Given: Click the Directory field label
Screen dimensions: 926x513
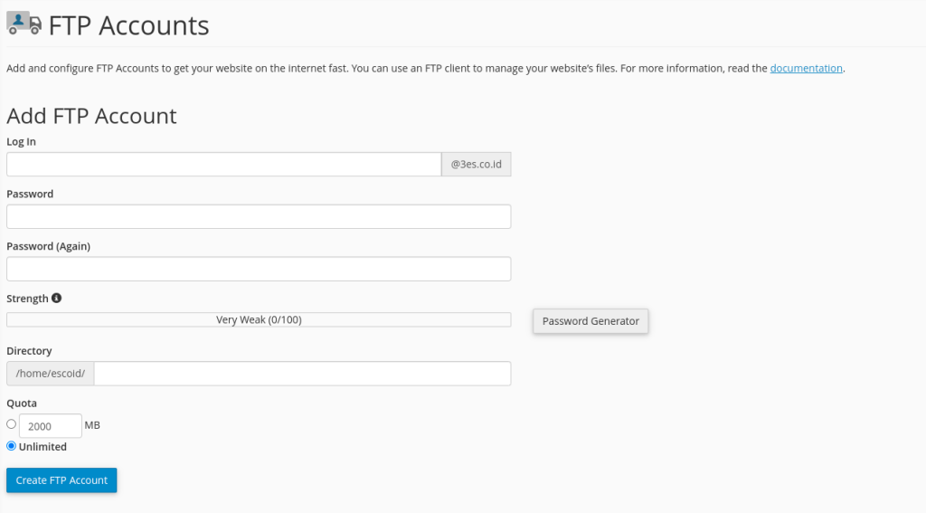Looking at the screenshot, I should coord(29,351).
